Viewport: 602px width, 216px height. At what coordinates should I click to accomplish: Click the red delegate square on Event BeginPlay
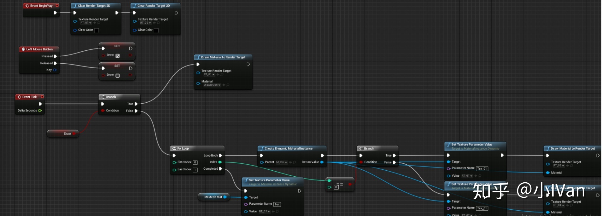tap(57, 5)
